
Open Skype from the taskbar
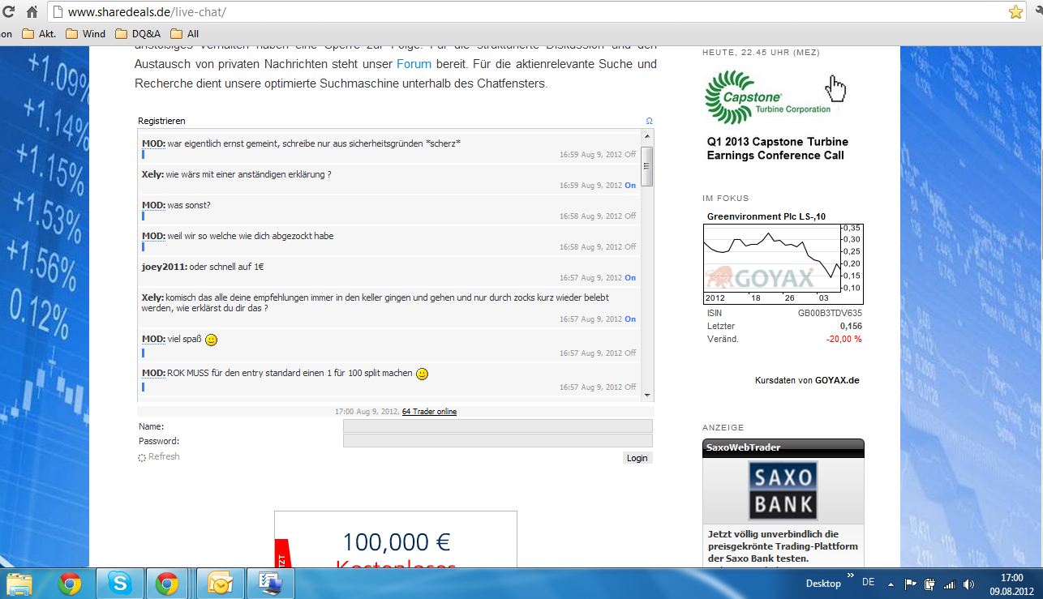point(119,583)
